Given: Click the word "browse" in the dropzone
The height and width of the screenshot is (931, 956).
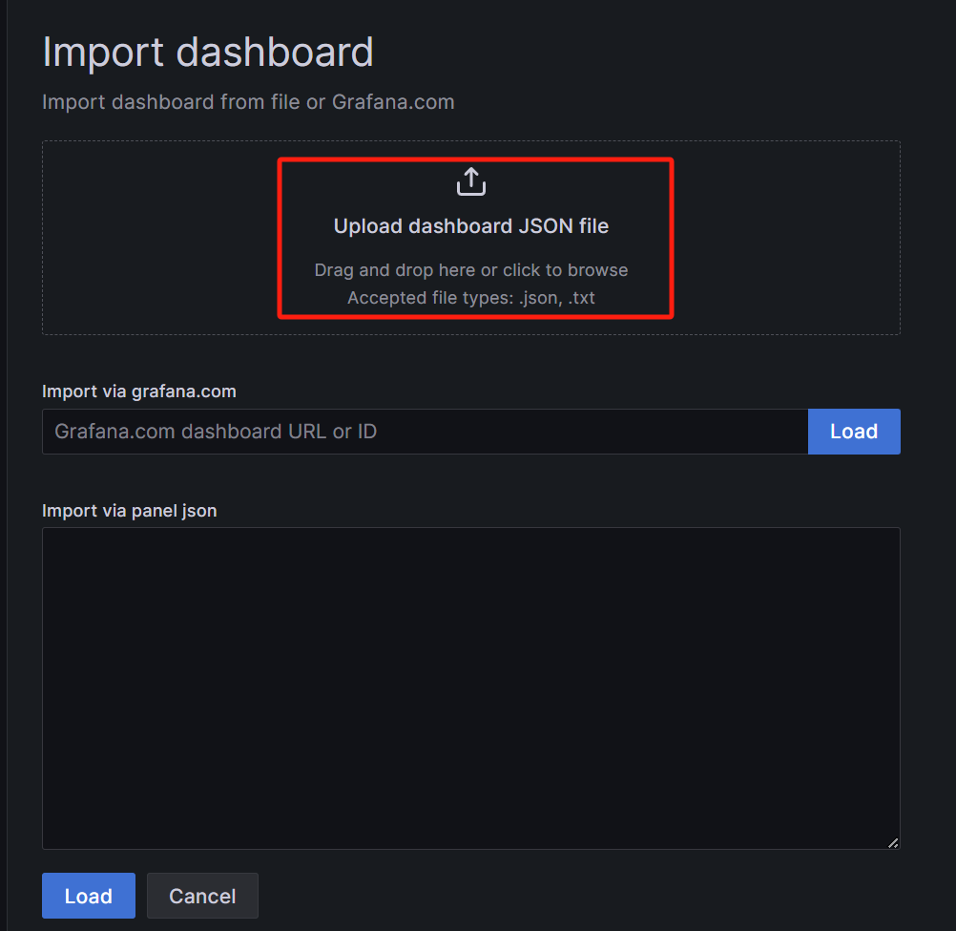Looking at the screenshot, I should (599, 270).
